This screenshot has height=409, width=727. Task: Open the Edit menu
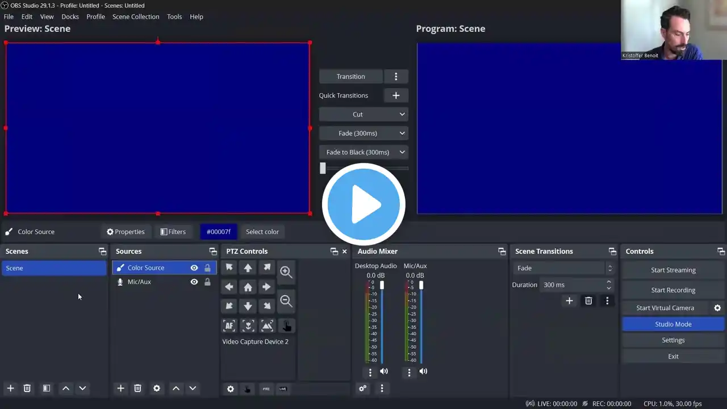27,16
